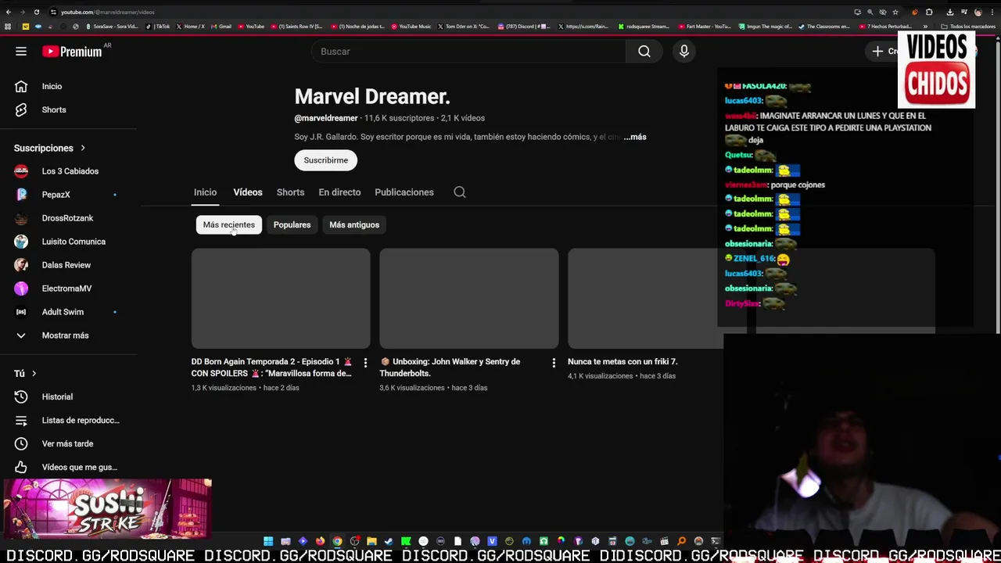Screen dimensions: 1001x563
Task: Open Chrome from the taskbar
Action: point(337,541)
